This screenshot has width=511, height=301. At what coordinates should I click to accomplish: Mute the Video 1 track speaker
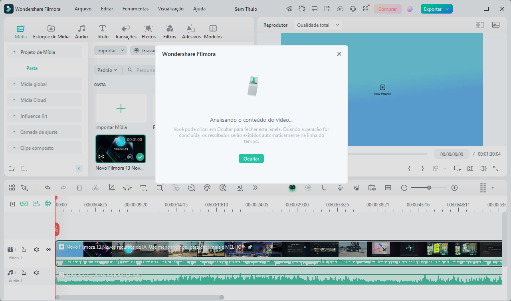tap(37, 250)
